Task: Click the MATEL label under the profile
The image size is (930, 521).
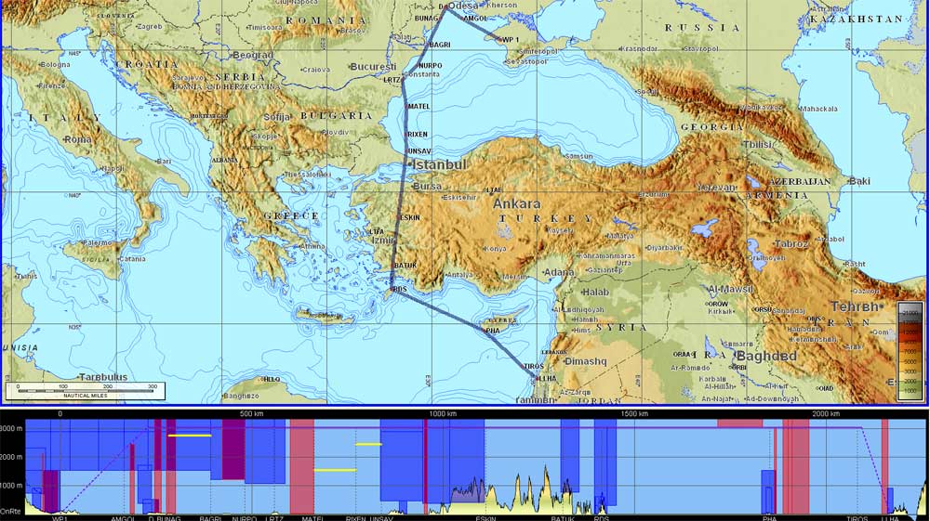Action: (x=312, y=517)
